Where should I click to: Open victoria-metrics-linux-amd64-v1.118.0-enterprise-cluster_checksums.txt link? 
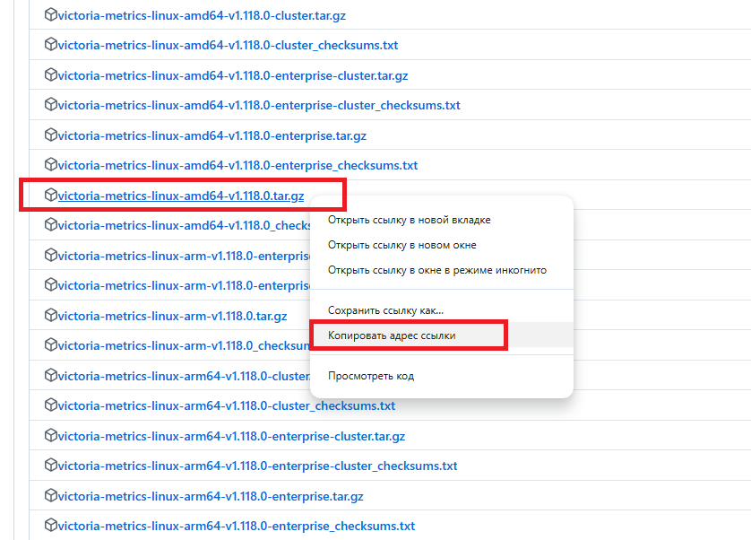tap(259, 106)
